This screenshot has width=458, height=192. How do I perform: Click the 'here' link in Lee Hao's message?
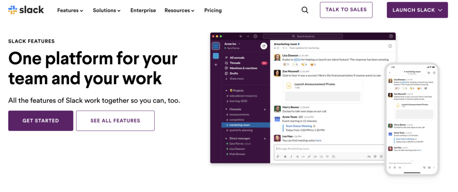[x=318, y=140]
